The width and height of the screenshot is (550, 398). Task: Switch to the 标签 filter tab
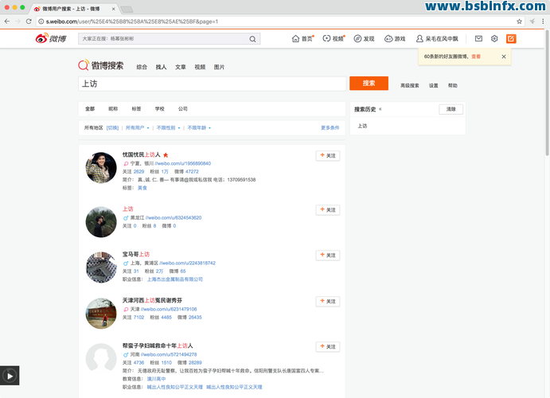tap(136, 109)
